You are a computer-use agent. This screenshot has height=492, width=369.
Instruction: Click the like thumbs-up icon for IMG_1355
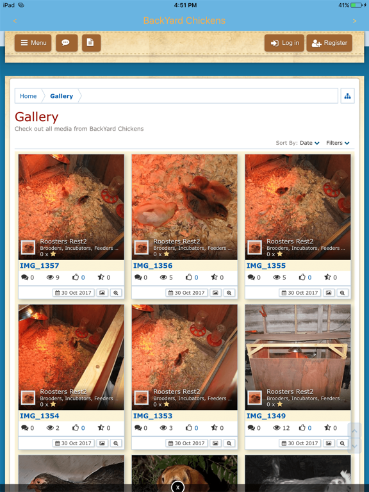pos(302,277)
